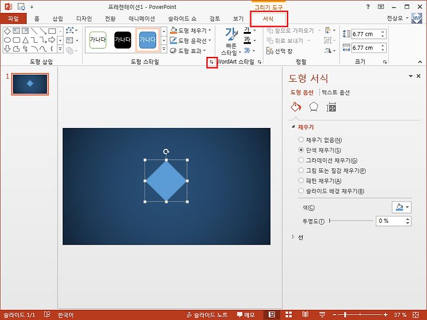
Task: Click the text box icon beside gallery
Action: click(71, 40)
